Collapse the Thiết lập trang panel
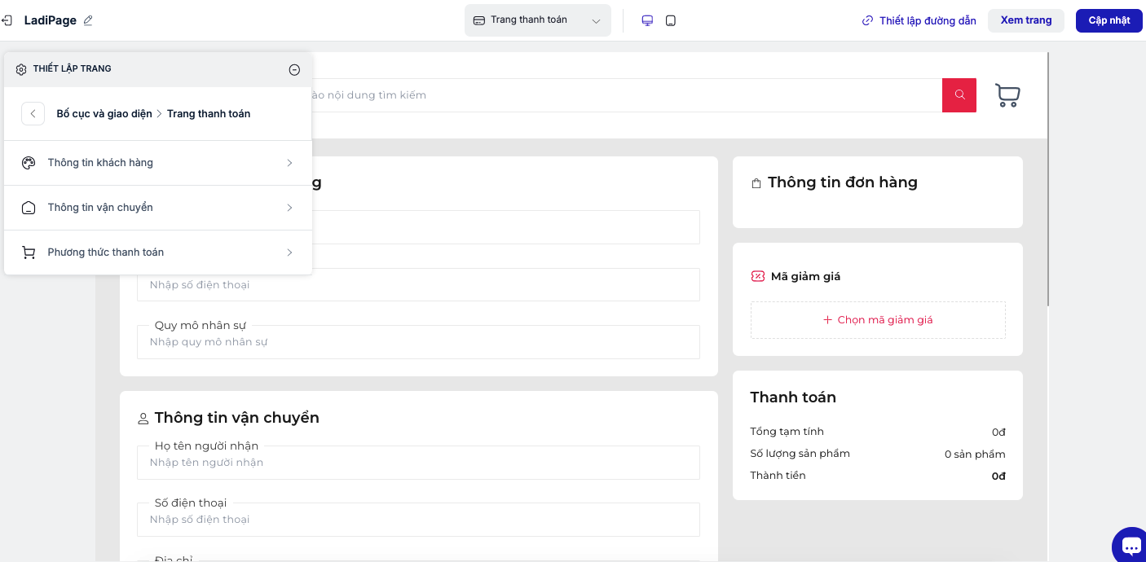The height and width of the screenshot is (562, 1146). (294, 69)
